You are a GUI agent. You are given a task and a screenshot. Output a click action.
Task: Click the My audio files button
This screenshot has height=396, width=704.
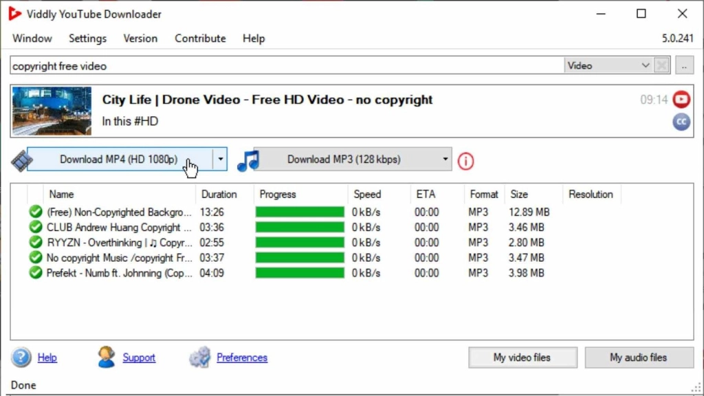click(x=639, y=357)
